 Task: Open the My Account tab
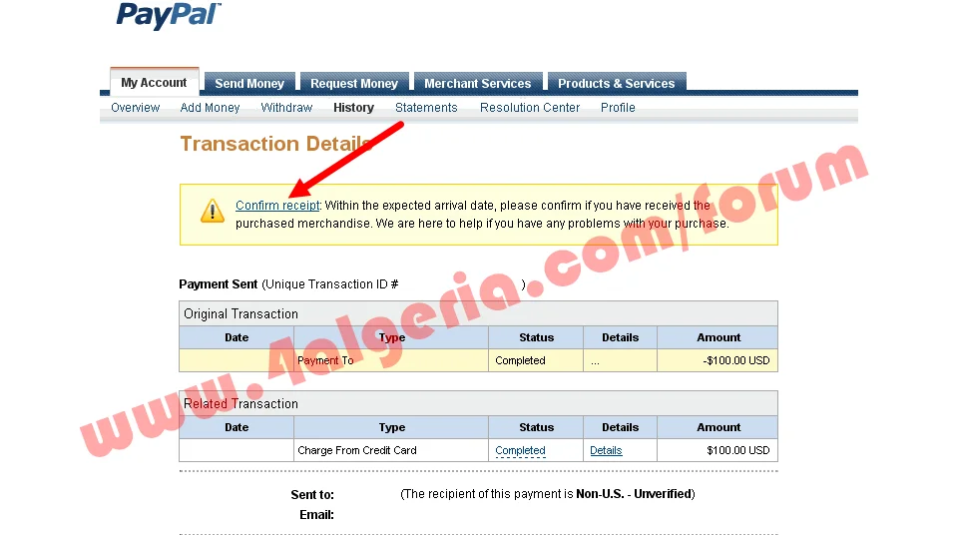click(154, 83)
